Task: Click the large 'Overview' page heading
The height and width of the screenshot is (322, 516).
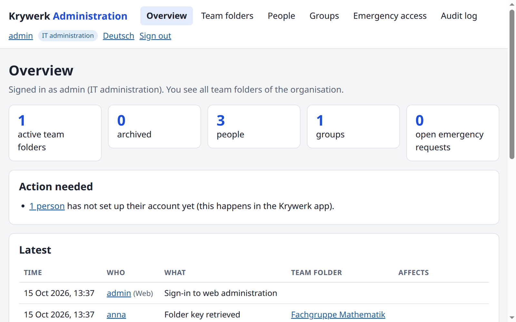Action: click(41, 71)
